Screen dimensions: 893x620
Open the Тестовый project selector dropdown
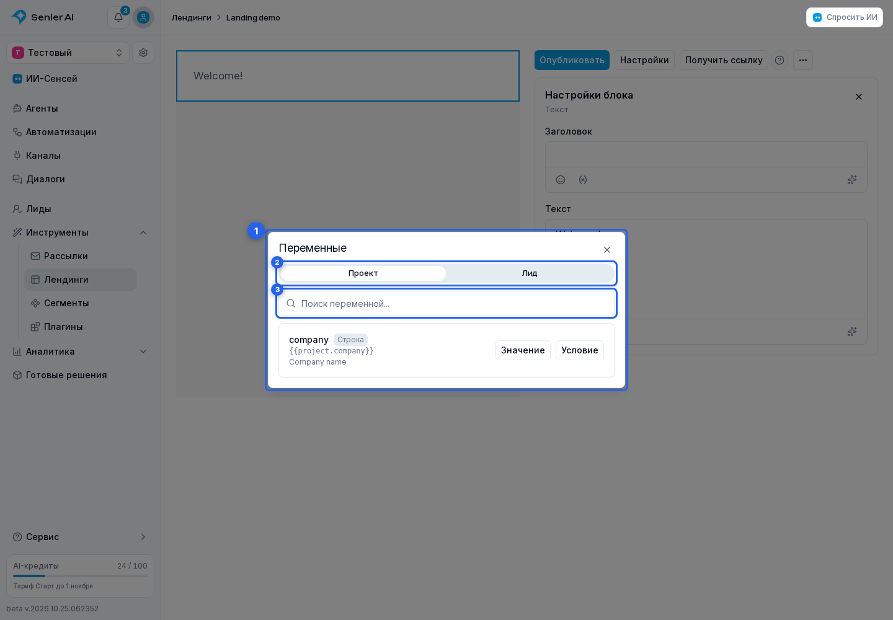click(x=68, y=53)
